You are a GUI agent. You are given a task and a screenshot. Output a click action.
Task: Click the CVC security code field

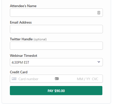point(95,79)
